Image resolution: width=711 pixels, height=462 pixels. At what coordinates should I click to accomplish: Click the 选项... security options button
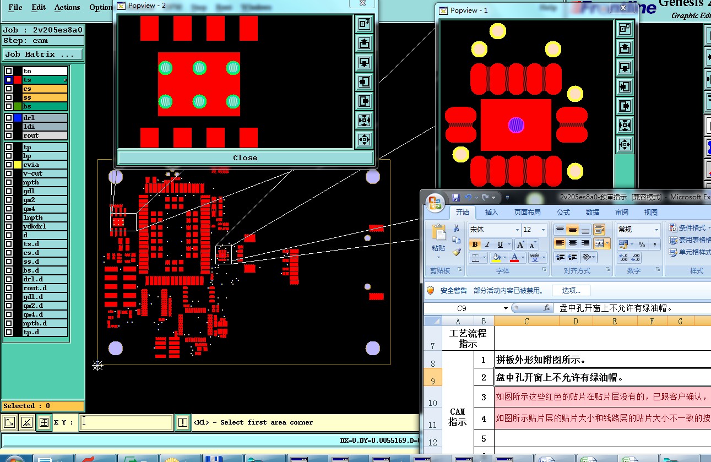tap(571, 290)
